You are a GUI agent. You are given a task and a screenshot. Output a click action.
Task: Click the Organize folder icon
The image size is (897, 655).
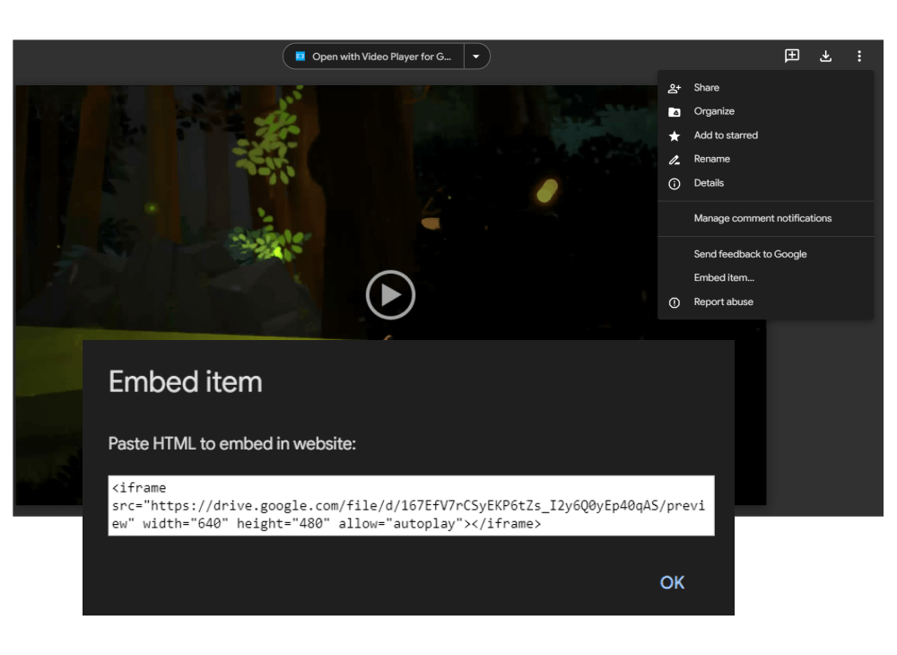pyautogui.click(x=675, y=112)
